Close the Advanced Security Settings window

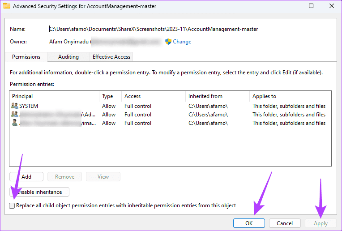(x=332, y=6)
